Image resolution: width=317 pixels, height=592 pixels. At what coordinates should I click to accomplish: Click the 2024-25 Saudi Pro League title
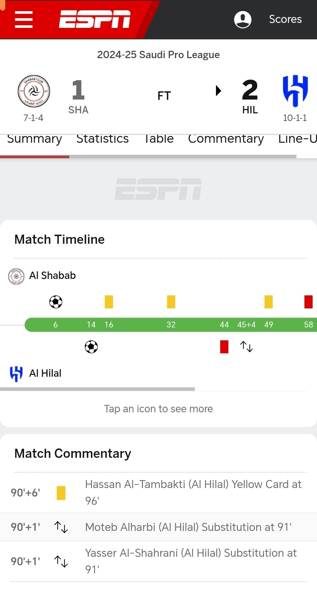[158, 55]
